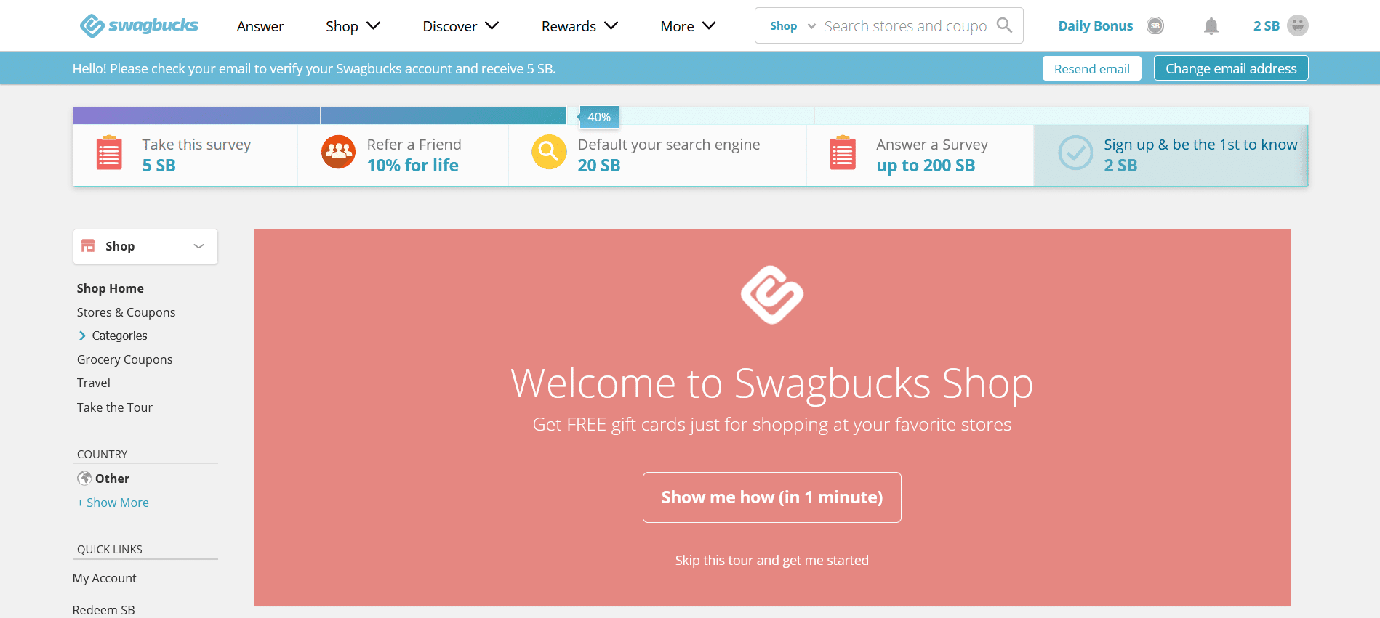Open the notifications bell
The image size is (1380, 618).
tap(1211, 26)
